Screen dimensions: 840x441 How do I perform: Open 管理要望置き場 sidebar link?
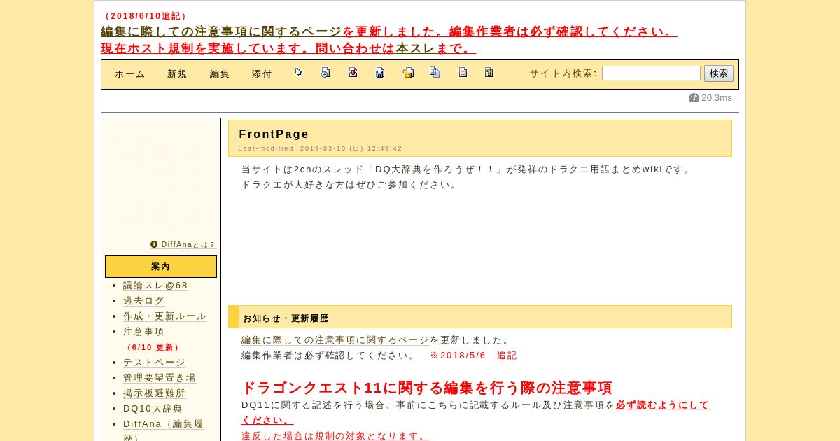tap(160, 378)
